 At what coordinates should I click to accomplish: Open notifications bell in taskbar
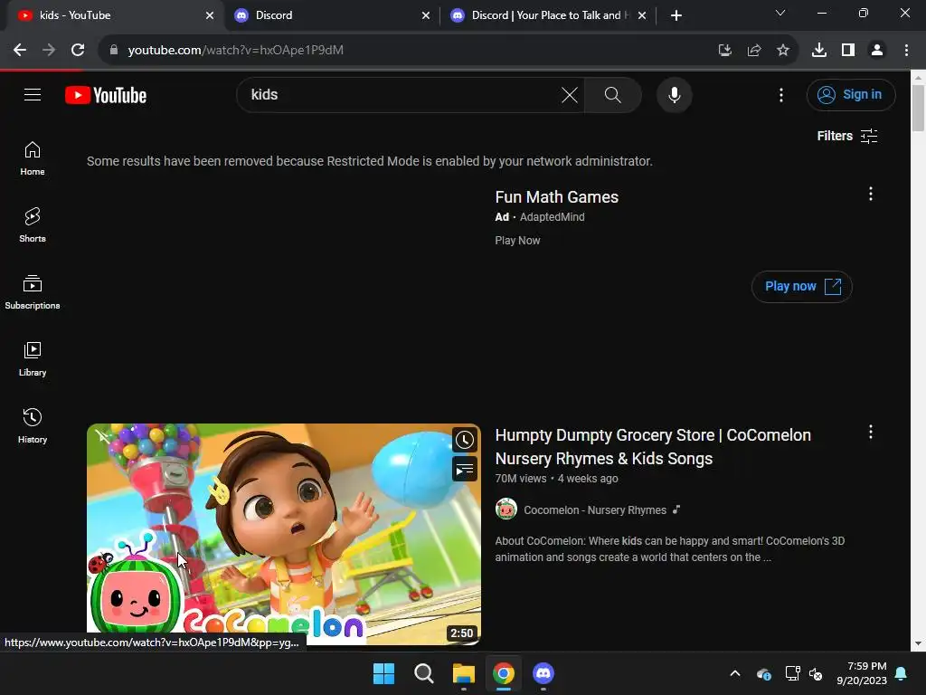[x=902, y=673]
